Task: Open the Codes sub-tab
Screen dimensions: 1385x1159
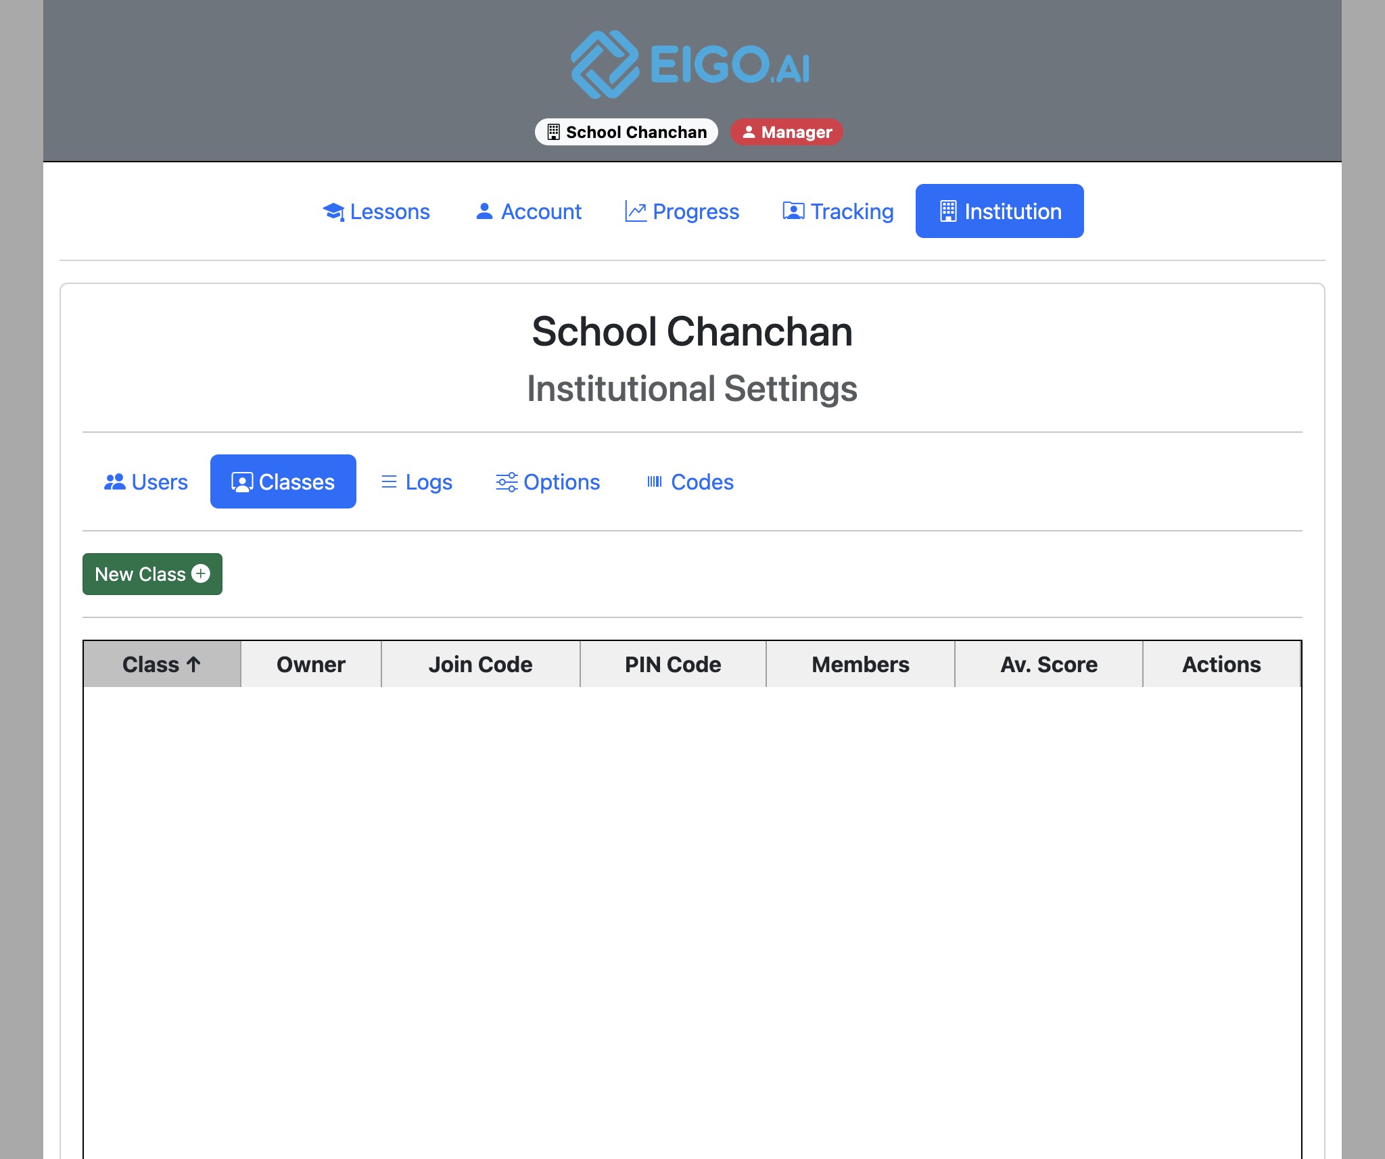Action: click(690, 481)
